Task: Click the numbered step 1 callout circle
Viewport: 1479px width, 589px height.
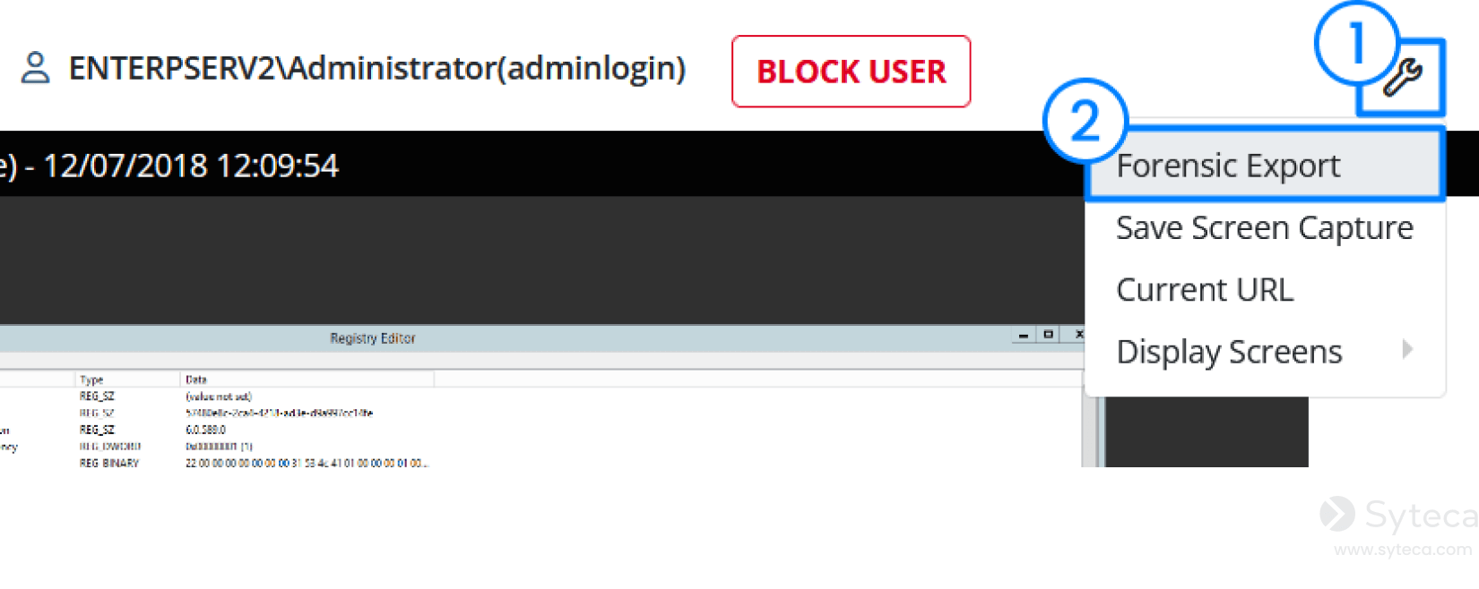Action: click(x=1356, y=42)
